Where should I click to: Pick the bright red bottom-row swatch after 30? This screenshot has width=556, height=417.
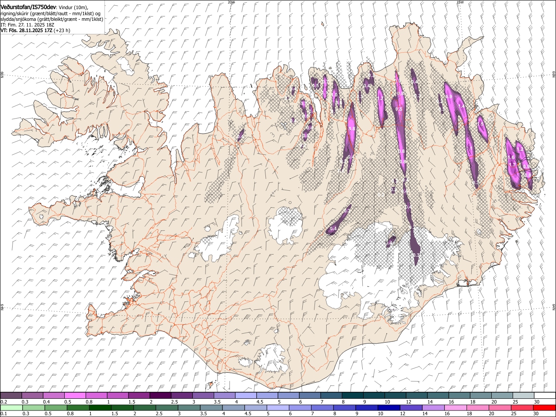tap(544, 408)
